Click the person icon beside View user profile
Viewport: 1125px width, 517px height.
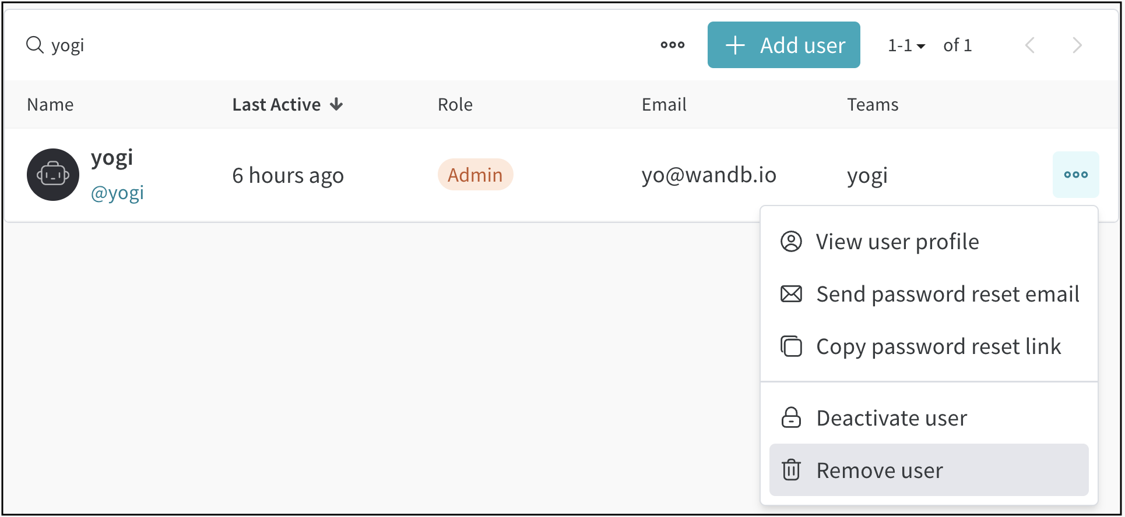pyautogui.click(x=791, y=242)
